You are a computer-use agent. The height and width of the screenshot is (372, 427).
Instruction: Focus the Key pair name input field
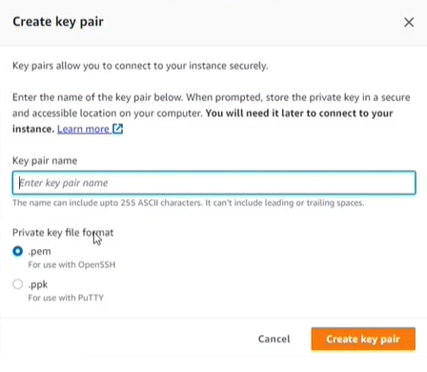213,183
